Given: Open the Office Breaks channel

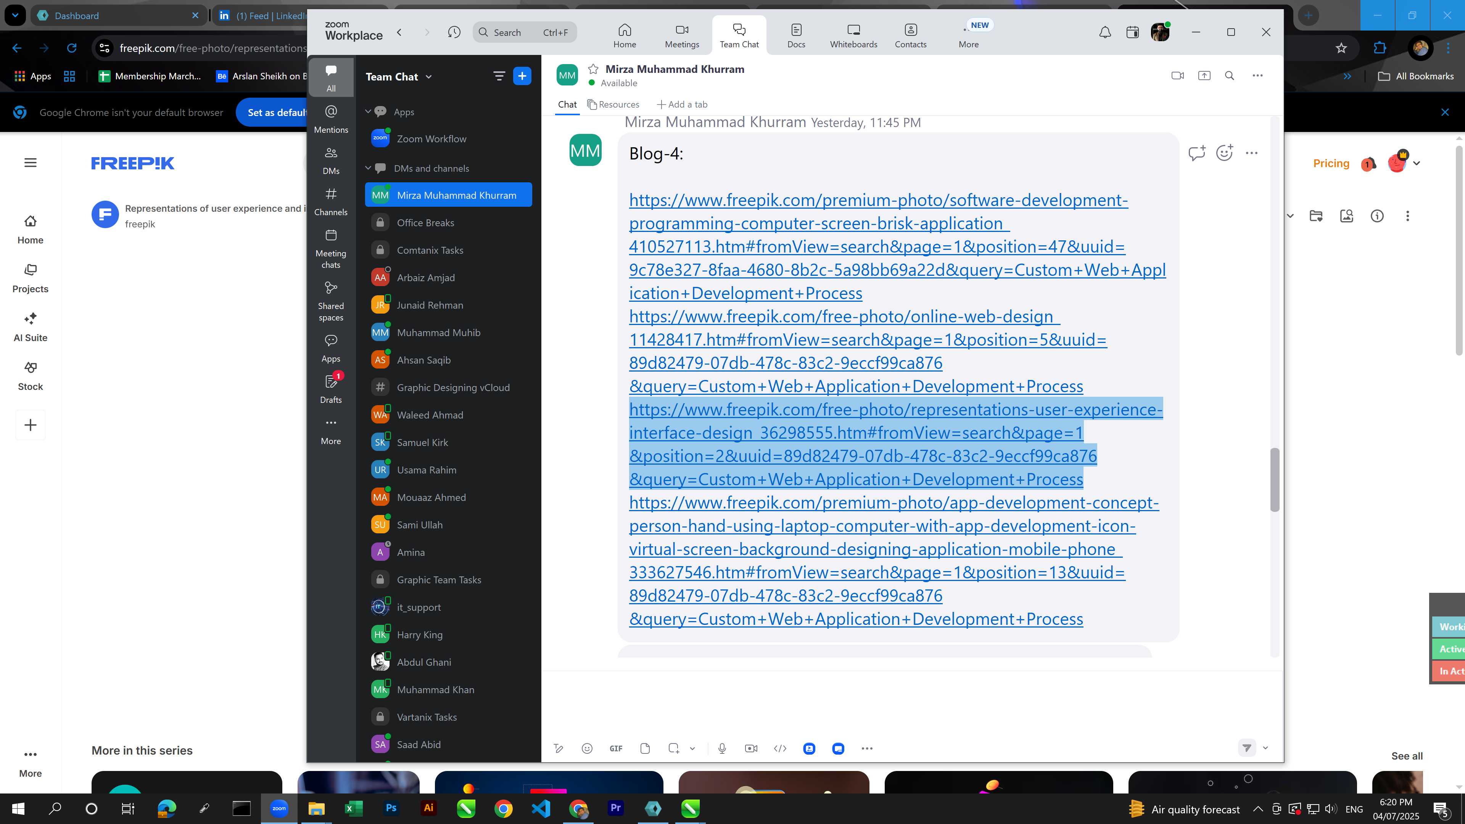Looking at the screenshot, I should [x=448, y=222].
